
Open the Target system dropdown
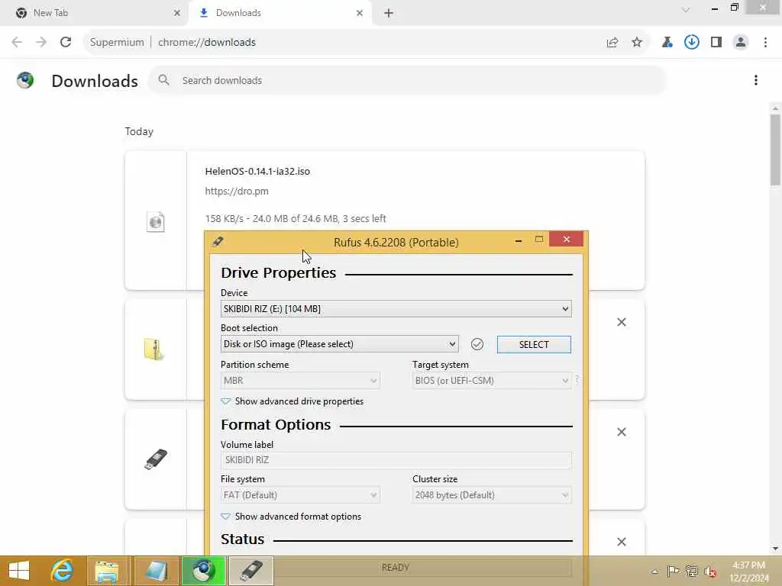click(x=492, y=381)
